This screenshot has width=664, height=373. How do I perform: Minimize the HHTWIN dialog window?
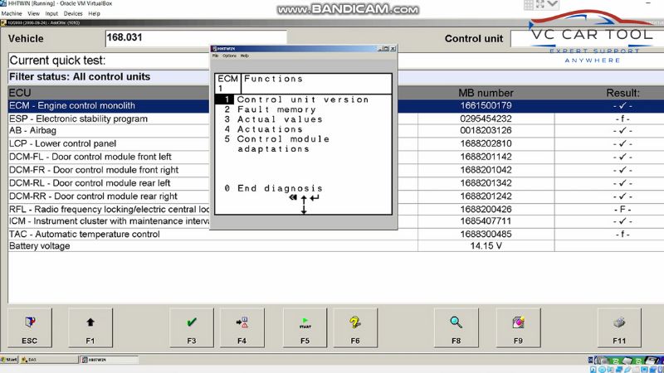point(380,49)
